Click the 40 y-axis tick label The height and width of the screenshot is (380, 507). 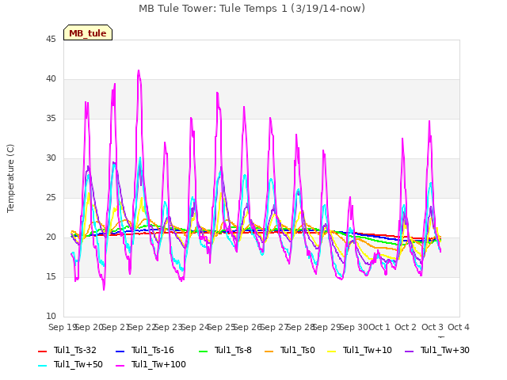[x=51, y=79]
